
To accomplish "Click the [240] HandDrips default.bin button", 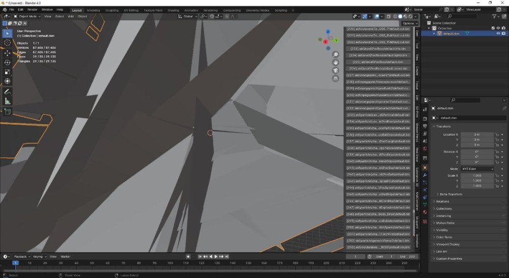I will (x=378, y=161).
